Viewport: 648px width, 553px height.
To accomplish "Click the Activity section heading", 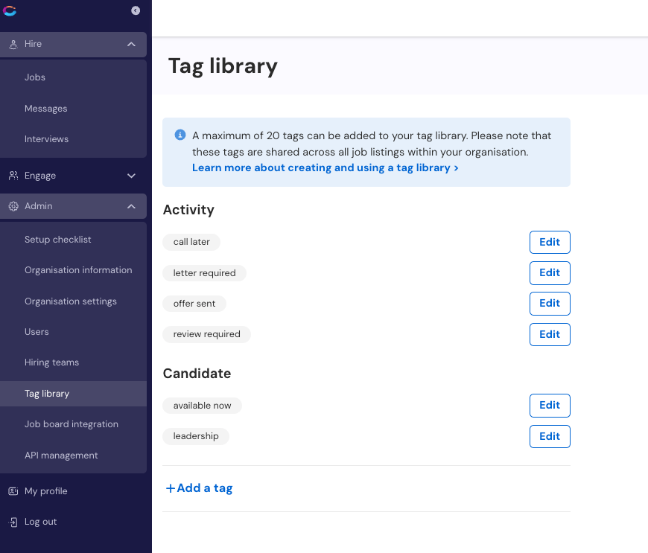I will click(x=188, y=210).
